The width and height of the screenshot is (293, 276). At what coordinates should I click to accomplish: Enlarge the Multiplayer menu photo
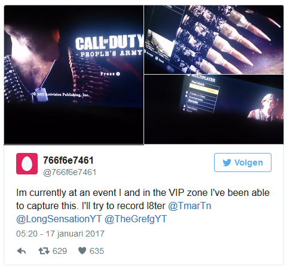(x=214, y=109)
